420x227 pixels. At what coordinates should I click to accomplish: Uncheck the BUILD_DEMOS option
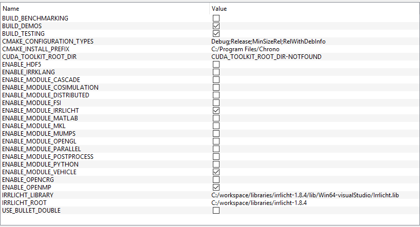(216, 26)
